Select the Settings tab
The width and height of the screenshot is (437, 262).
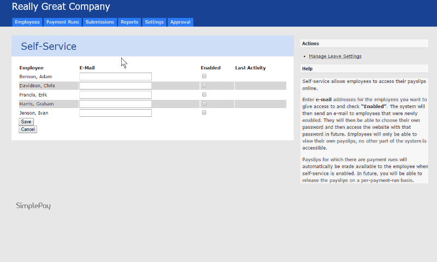point(154,22)
